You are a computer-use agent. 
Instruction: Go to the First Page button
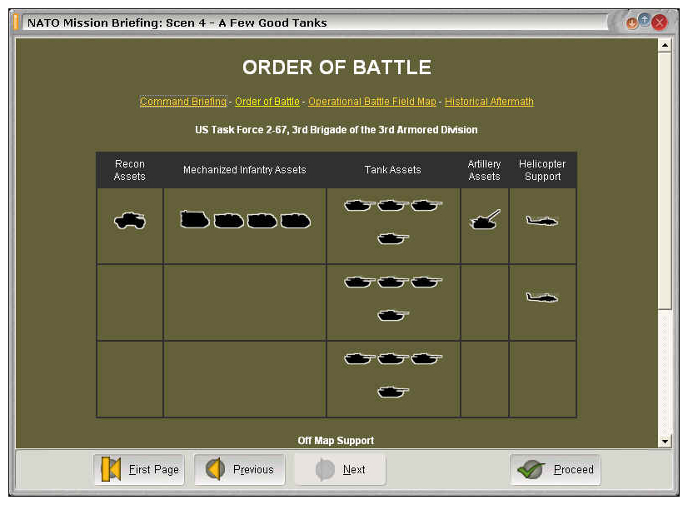[139, 469]
